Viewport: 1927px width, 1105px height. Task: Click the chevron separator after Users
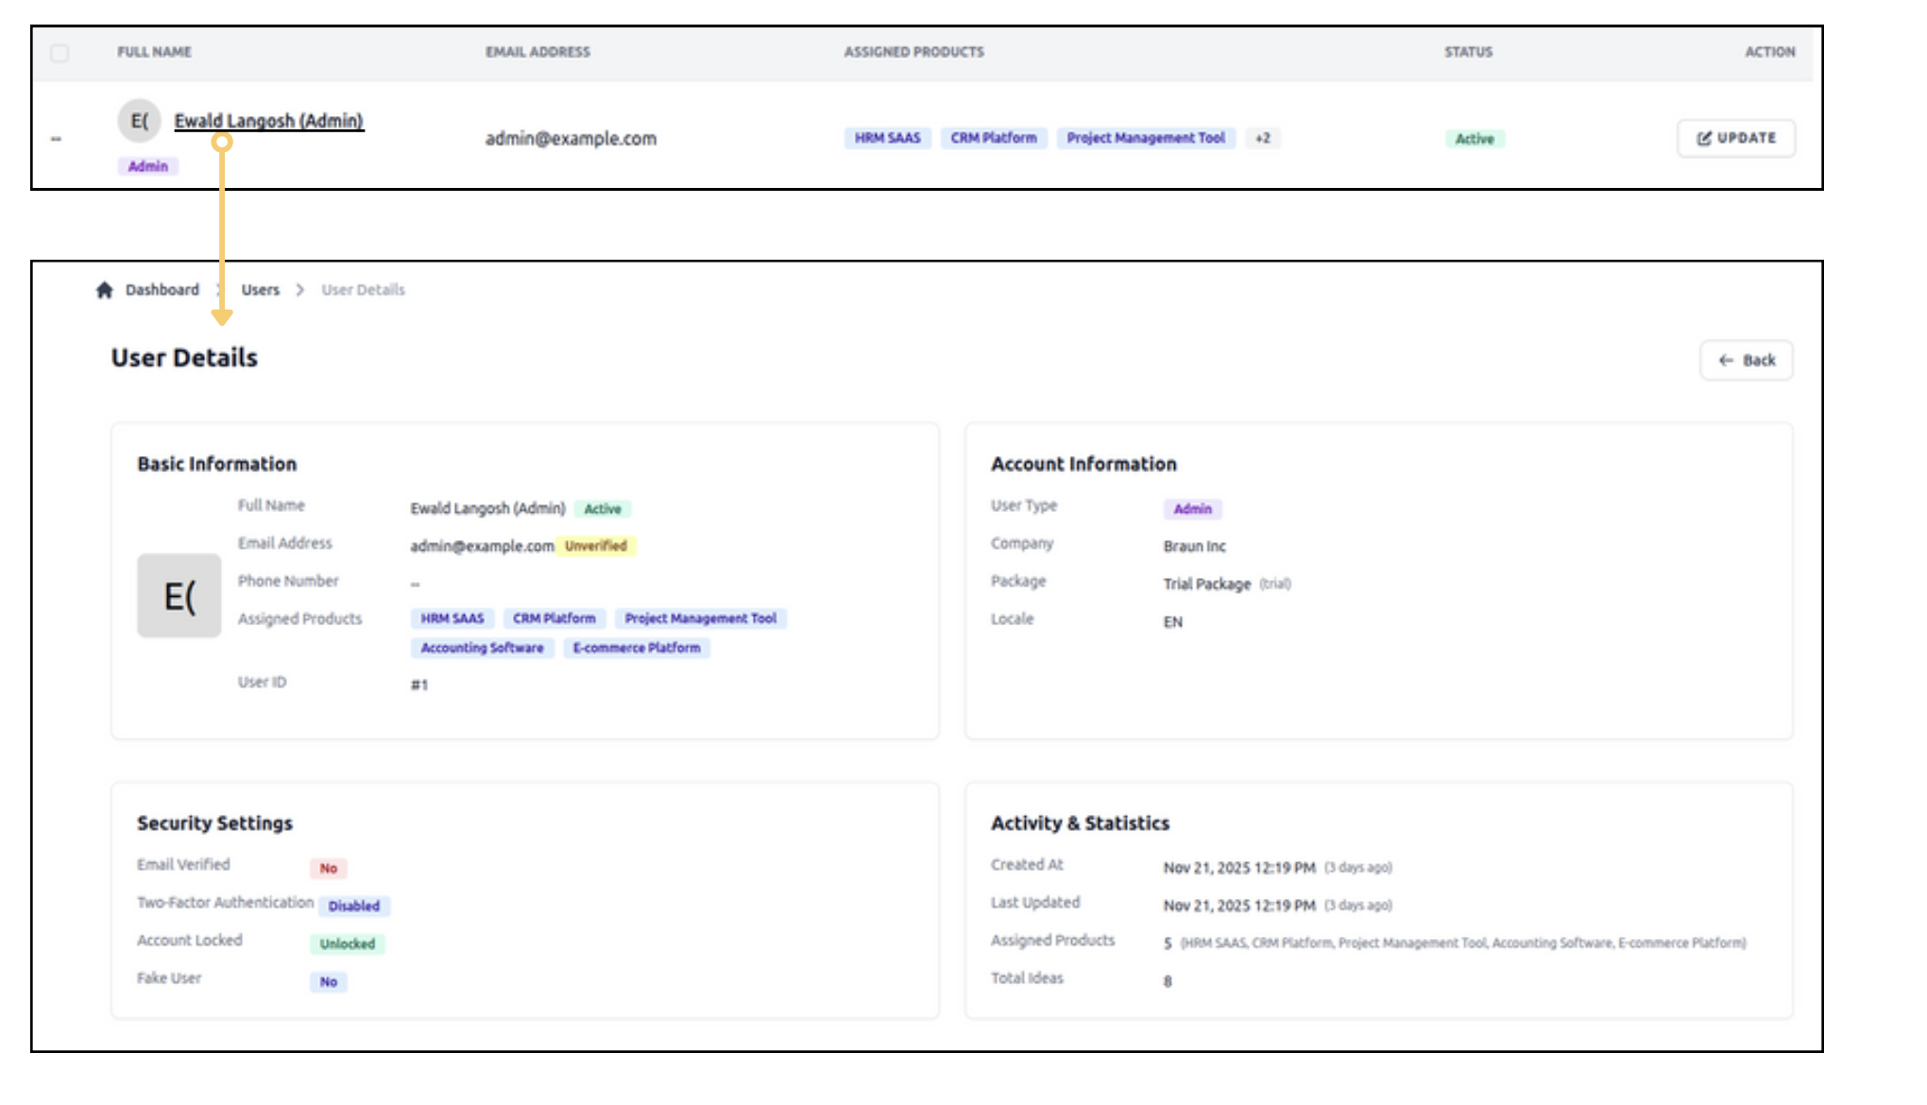[x=300, y=290]
